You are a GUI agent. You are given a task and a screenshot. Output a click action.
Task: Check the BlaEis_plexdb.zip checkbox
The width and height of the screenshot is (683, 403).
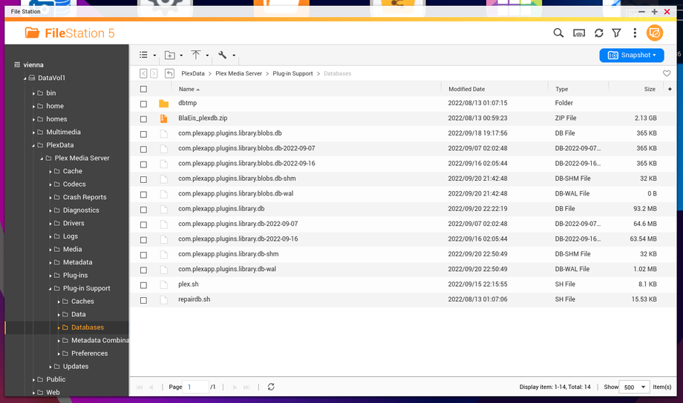coord(143,119)
